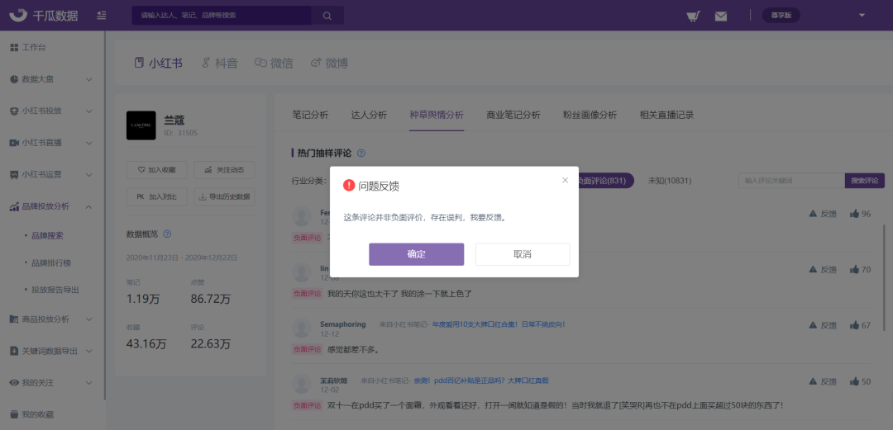
Task: Open the account dropdown arrow
Action: (x=862, y=16)
